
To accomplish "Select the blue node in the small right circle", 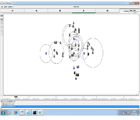I will pos(84,54).
